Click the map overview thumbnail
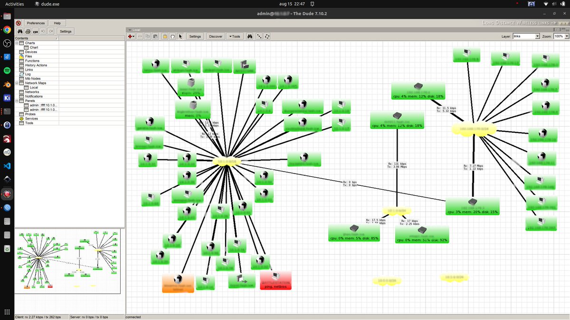 pos(68,262)
